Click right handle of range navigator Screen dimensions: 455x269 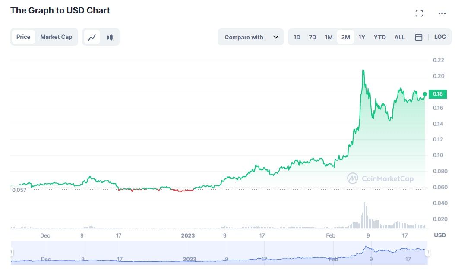427,252
